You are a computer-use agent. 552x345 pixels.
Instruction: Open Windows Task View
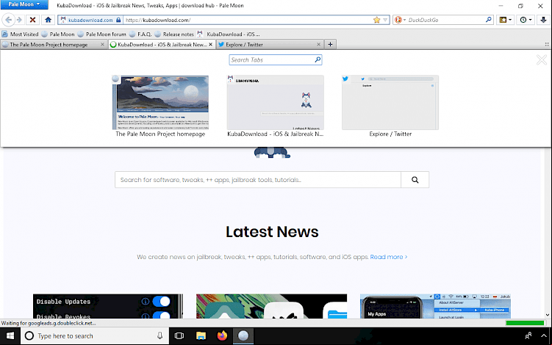[x=179, y=336]
